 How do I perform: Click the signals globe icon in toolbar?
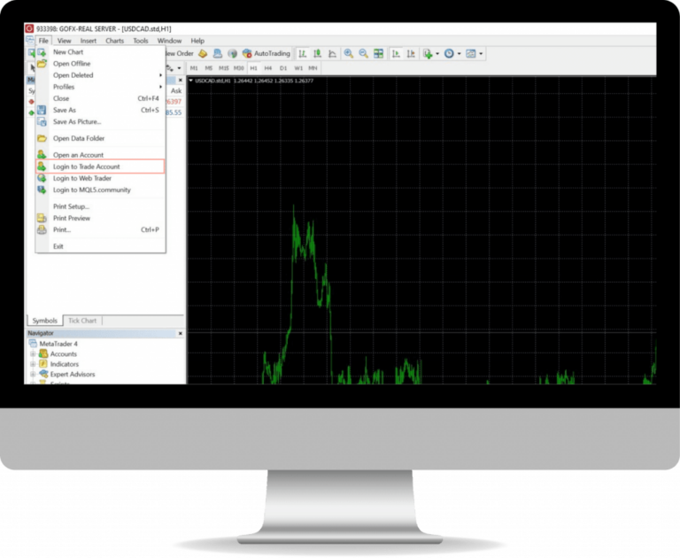[x=233, y=53]
